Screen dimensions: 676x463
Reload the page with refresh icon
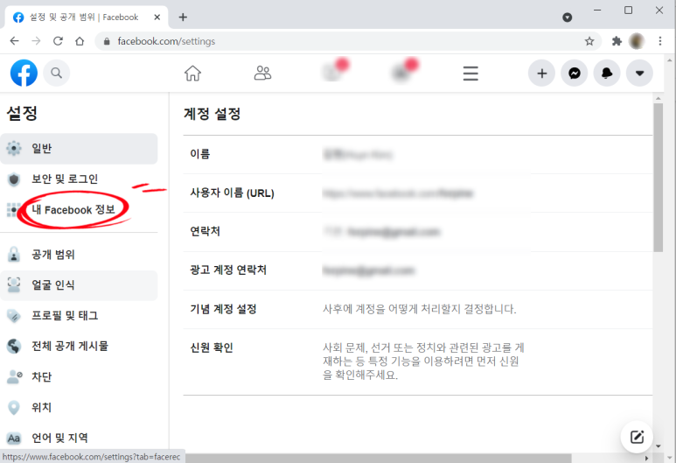click(x=58, y=41)
